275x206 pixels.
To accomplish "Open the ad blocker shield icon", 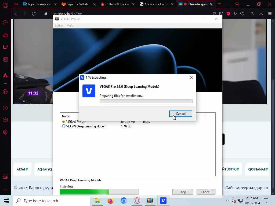I will pyautogui.click(x=228, y=14).
